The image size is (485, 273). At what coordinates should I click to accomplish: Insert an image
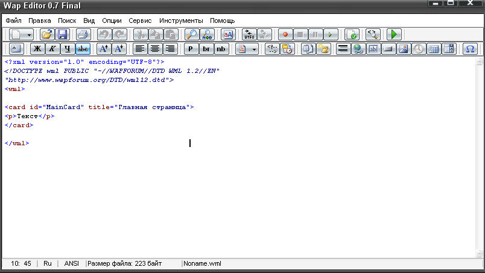coord(404,49)
